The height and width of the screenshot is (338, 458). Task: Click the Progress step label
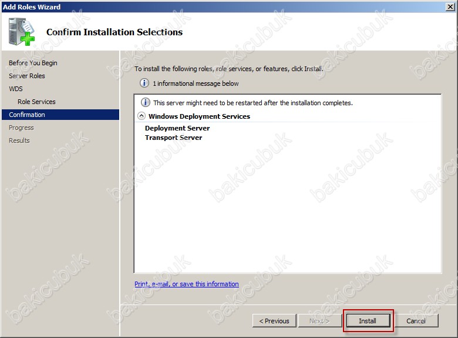click(21, 128)
